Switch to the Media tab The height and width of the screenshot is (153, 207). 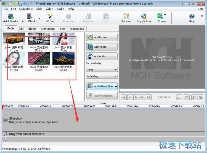click(10, 28)
